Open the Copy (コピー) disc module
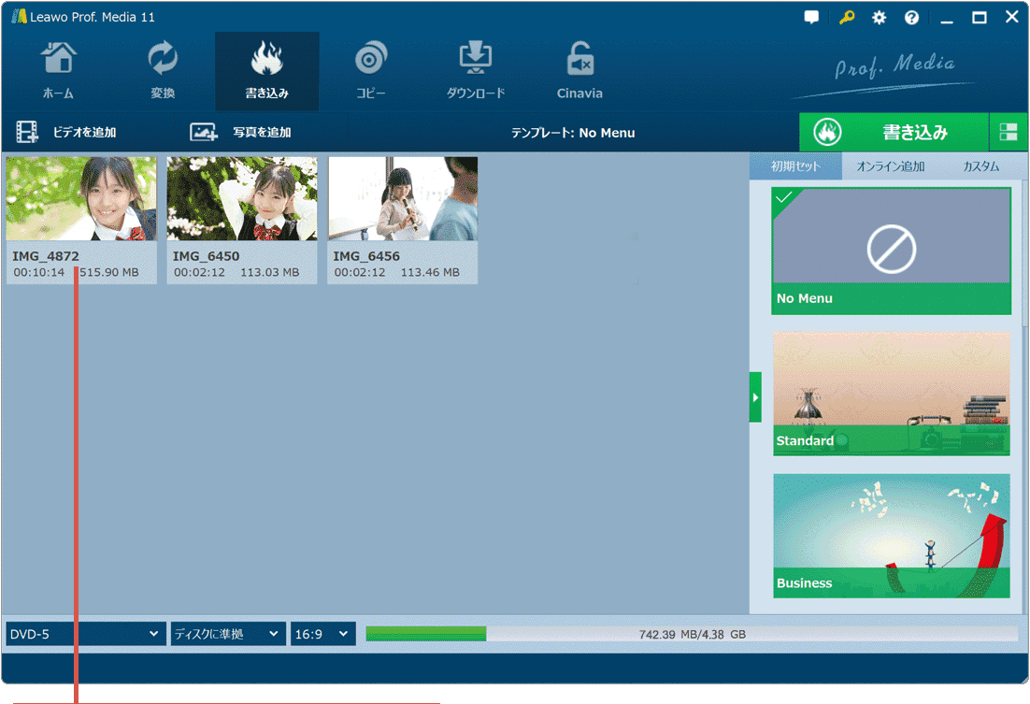The height and width of the screenshot is (704, 1030). (371, 70)
